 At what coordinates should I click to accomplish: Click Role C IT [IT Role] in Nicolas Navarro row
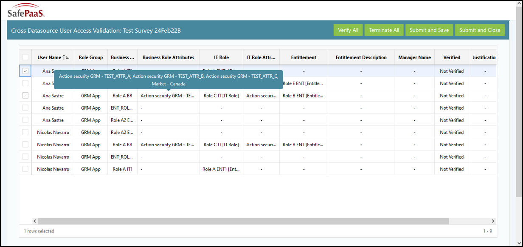coord(221,145)
